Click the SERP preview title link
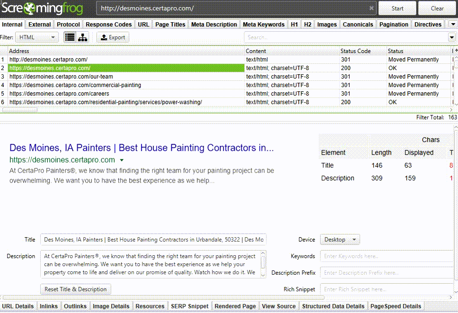The width and height of the screenshot is (458, 313). pyautogui.click(x=141, y=148)
